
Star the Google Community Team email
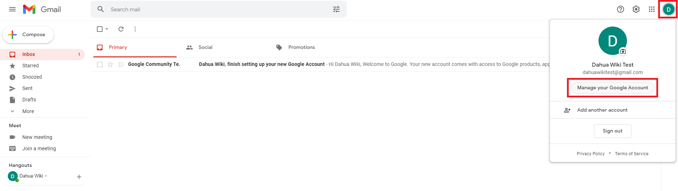tap(110, 64)
